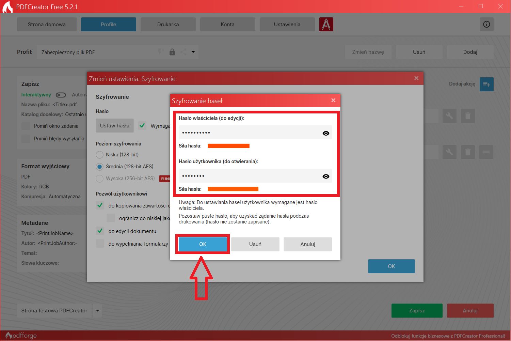Viewport: 511px width, 341px height.
Task: Click the info icon in the top corner
Action: coord(486,24)
